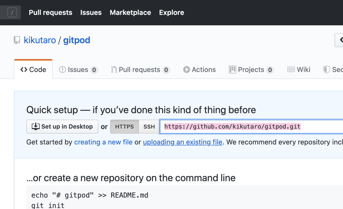Open the gitpod repository link
343x209 pixels.
[77, 40]
